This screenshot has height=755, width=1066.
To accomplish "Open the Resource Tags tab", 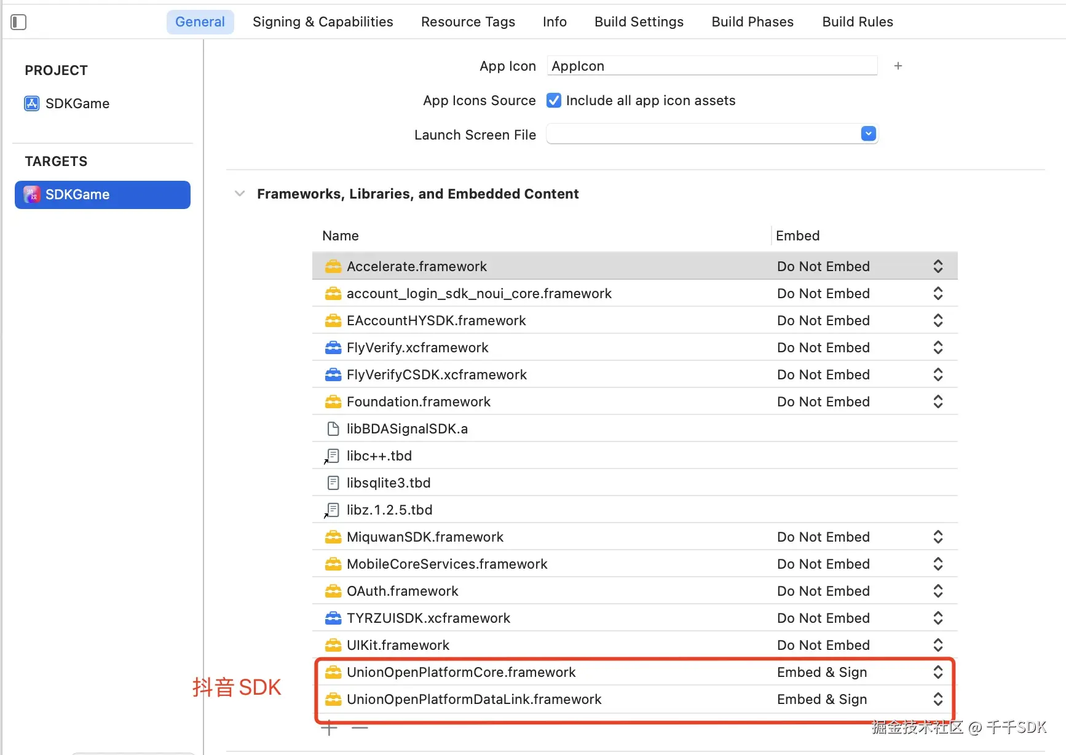I will pos(468,22).
